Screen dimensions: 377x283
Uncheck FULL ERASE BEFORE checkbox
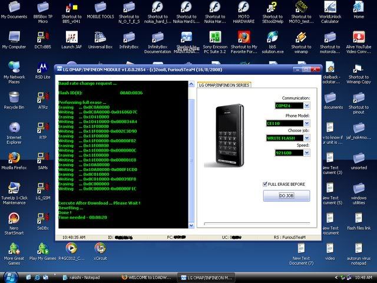[x=265, y=184]
